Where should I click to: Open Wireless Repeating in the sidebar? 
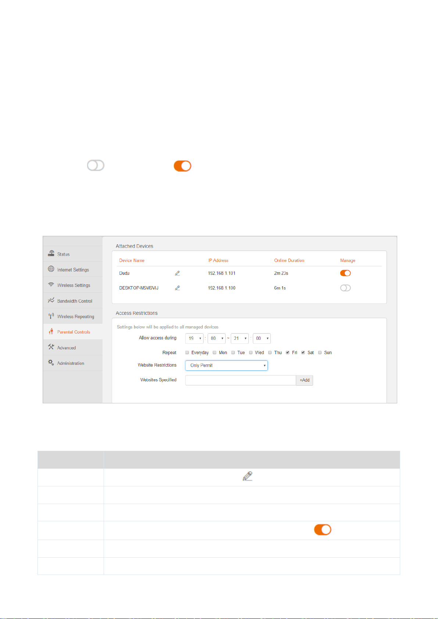point(73,316)
